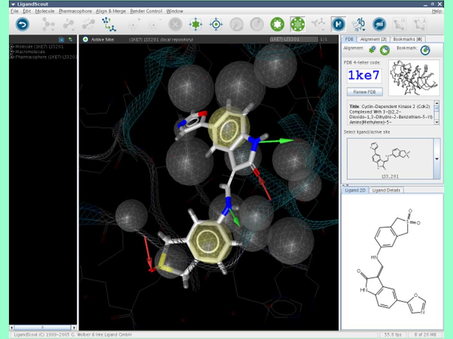Open the blue scribble render style dropdown icon

359,24
